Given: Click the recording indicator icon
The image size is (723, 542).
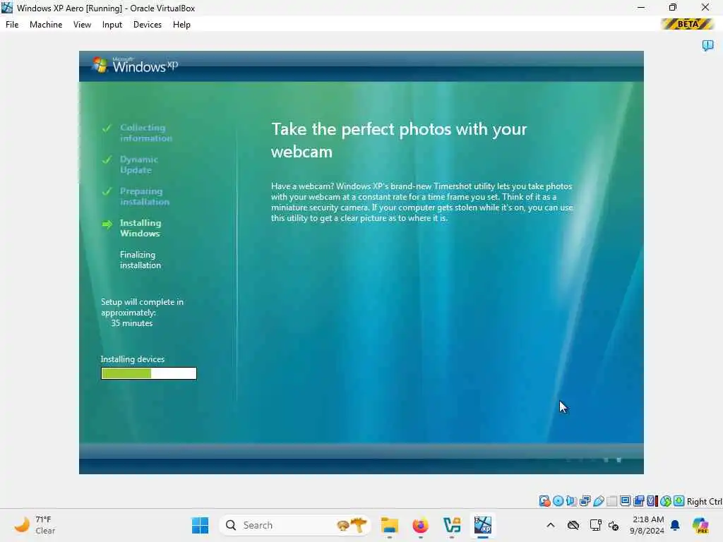Looking at the screenshot, I should [638, 501].
